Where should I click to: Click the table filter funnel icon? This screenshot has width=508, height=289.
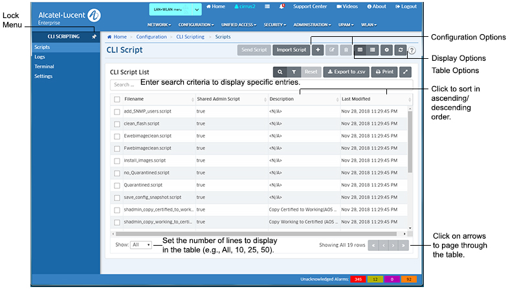point(294,72)
